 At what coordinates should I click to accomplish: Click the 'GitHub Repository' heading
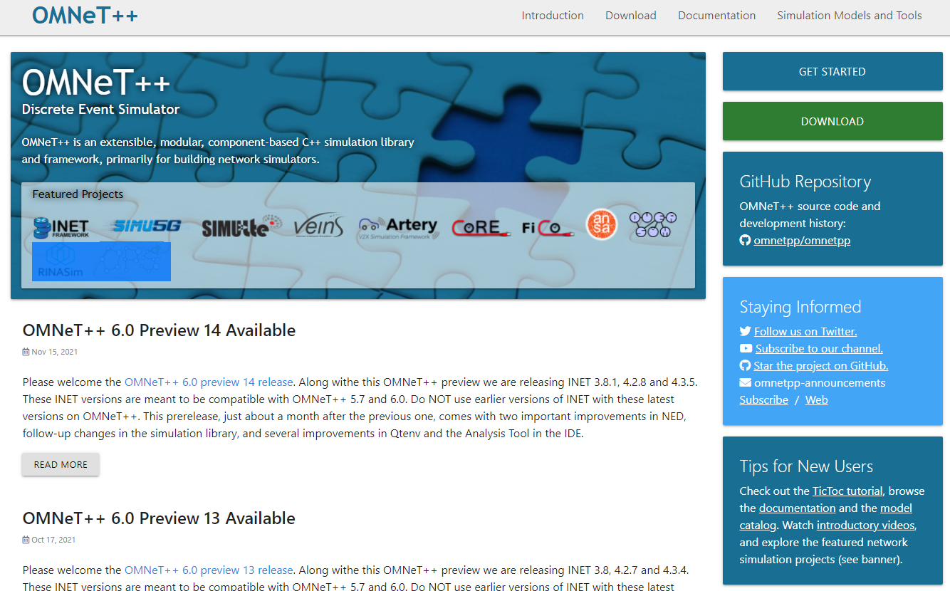click(805, 182)
